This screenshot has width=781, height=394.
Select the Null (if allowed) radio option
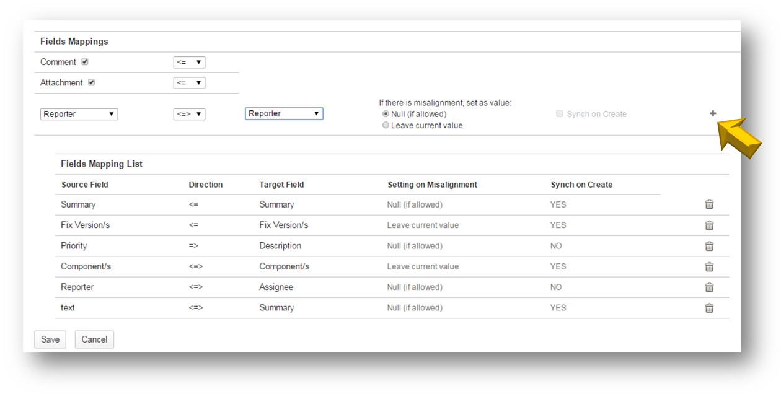point(386,114)
